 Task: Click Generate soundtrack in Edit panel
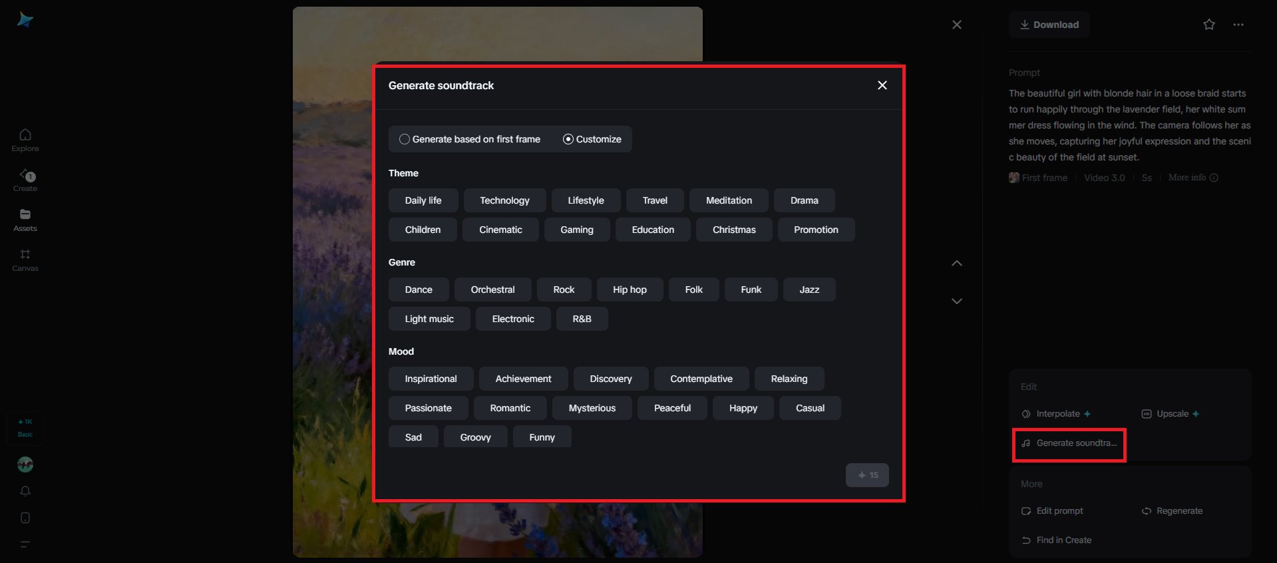[x=1069, y=443]
